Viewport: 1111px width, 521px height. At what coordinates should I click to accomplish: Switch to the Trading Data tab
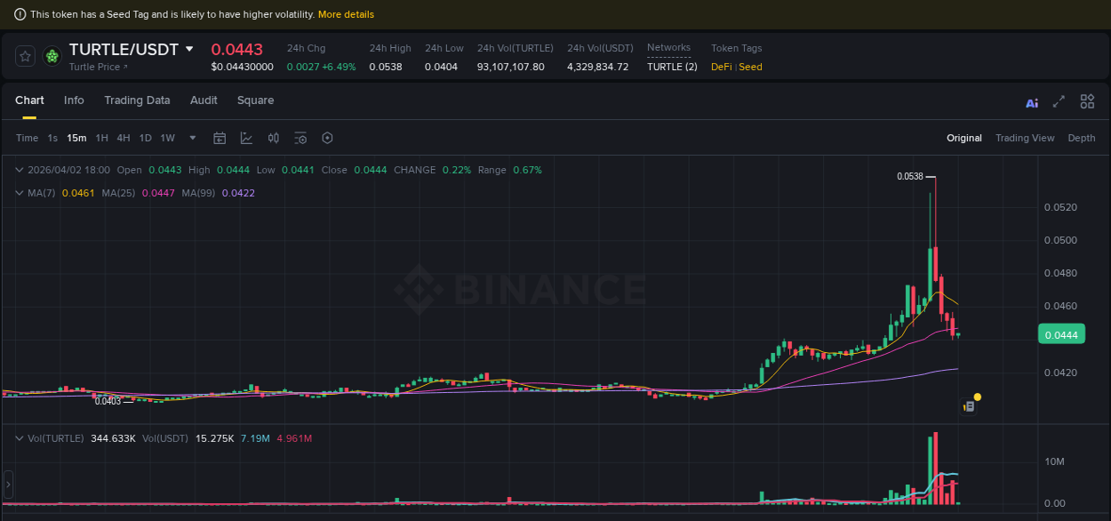137,100
